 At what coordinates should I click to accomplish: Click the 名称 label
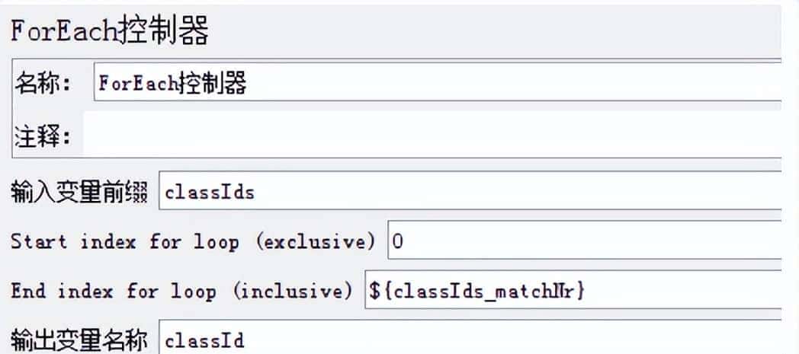(43, 83)
